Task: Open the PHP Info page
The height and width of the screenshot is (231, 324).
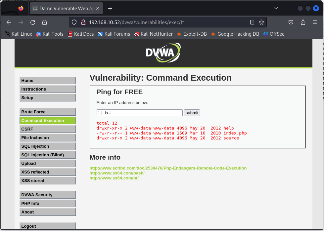Action: pos(48,204)
